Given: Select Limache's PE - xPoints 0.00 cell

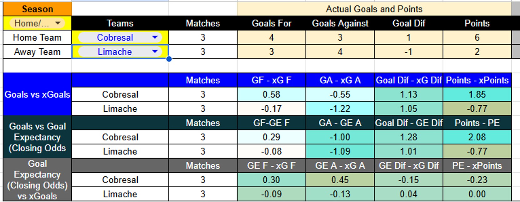Looking at the screenshot, I should tap(476, 194).
